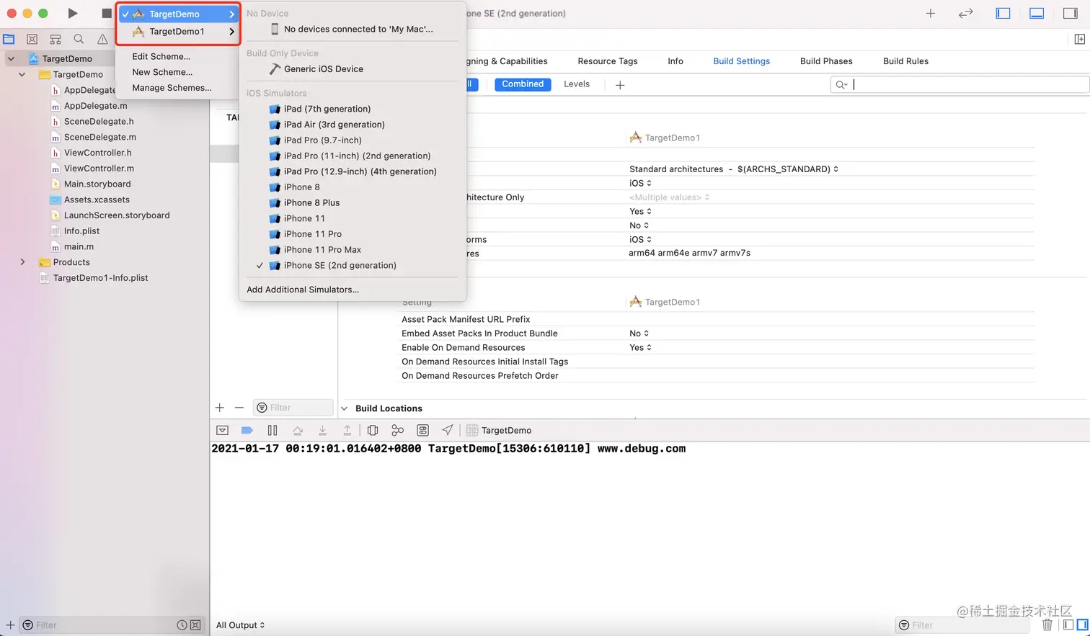Click the Simulate Location arrow icon
The image size is (1090, 636).
(448, 430)
